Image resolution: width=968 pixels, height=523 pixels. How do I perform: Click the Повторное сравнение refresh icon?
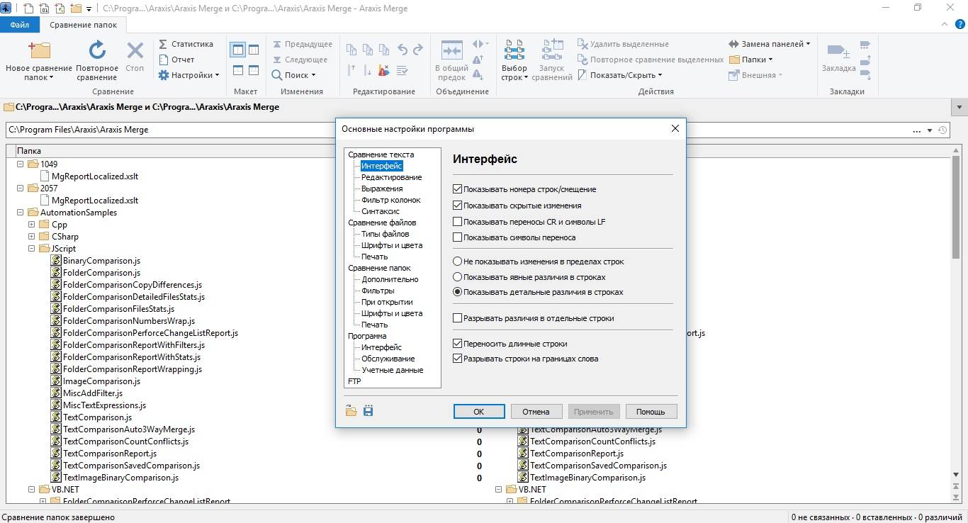pos(97,51)
